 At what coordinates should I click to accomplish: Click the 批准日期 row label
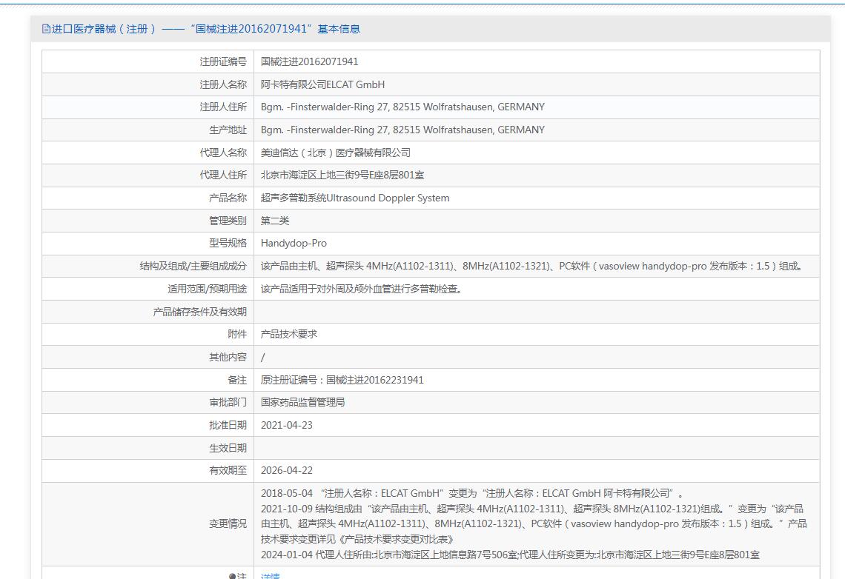click(228, 425)
